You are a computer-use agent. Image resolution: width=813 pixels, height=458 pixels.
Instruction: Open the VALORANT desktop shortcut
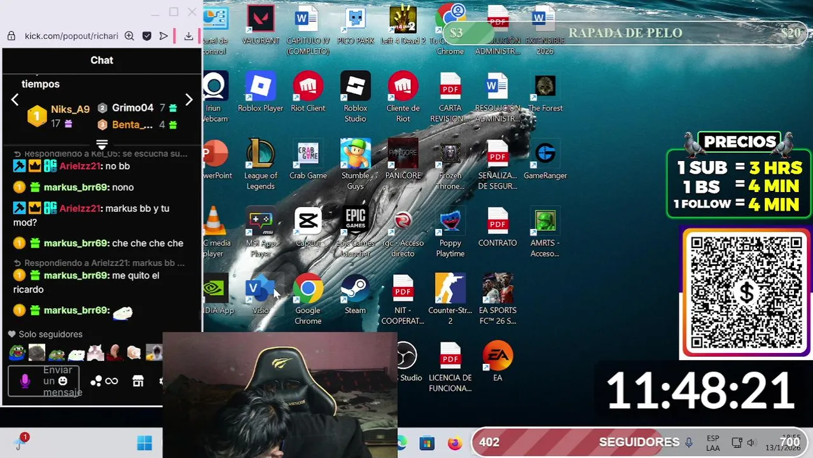pyautogui.click(x=260, y=25)
